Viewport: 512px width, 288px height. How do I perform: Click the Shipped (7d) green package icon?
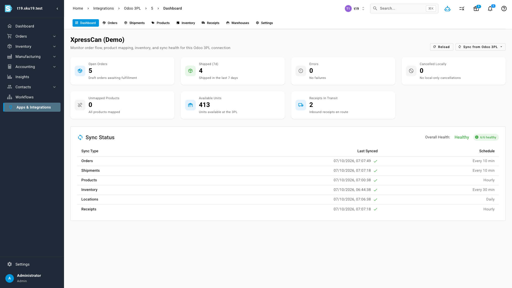click(x=190, y=71)
